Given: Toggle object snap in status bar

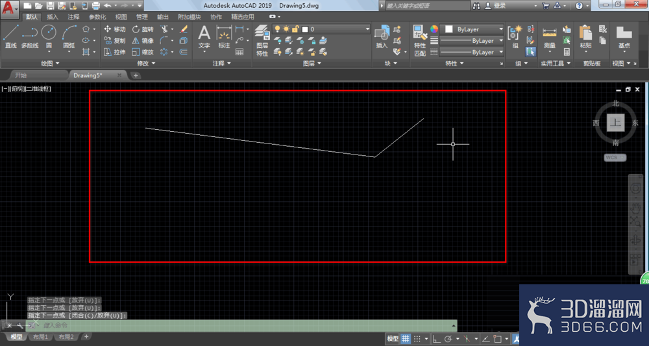Looking at the screenshot, I should point(497,339).
